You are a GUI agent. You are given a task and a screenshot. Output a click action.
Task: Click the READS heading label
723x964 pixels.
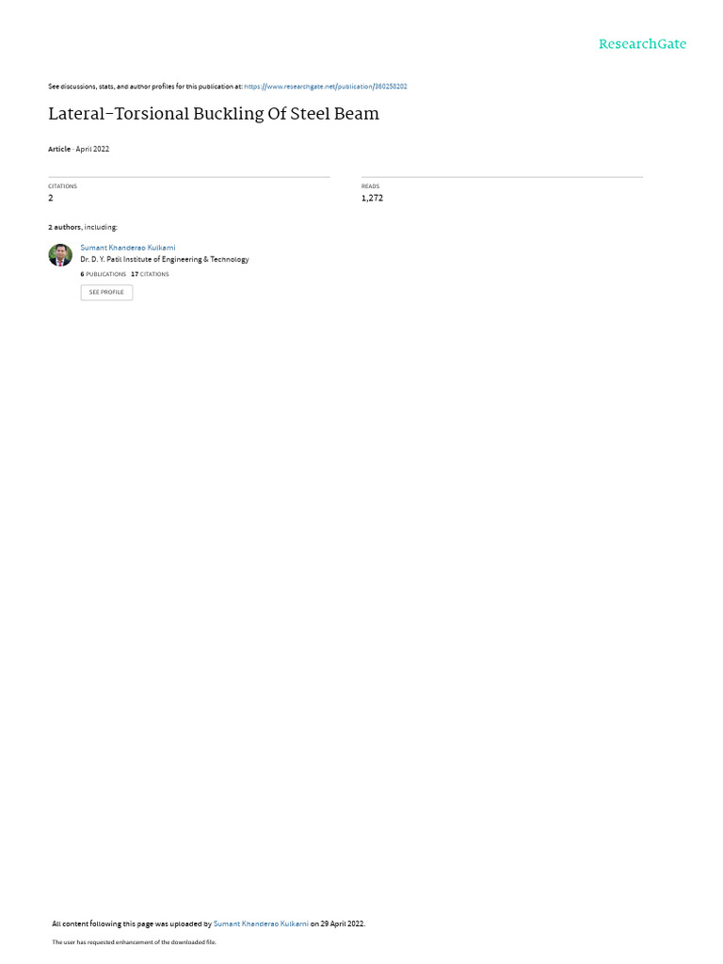[370, 186]
